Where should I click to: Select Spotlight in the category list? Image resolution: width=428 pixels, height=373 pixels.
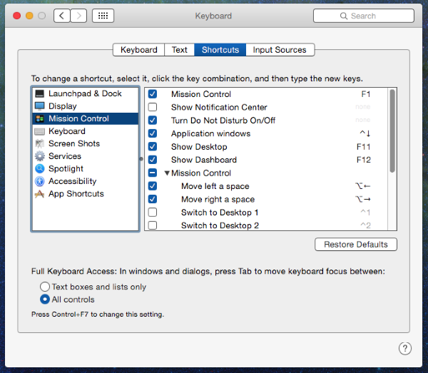click(86, 168)
